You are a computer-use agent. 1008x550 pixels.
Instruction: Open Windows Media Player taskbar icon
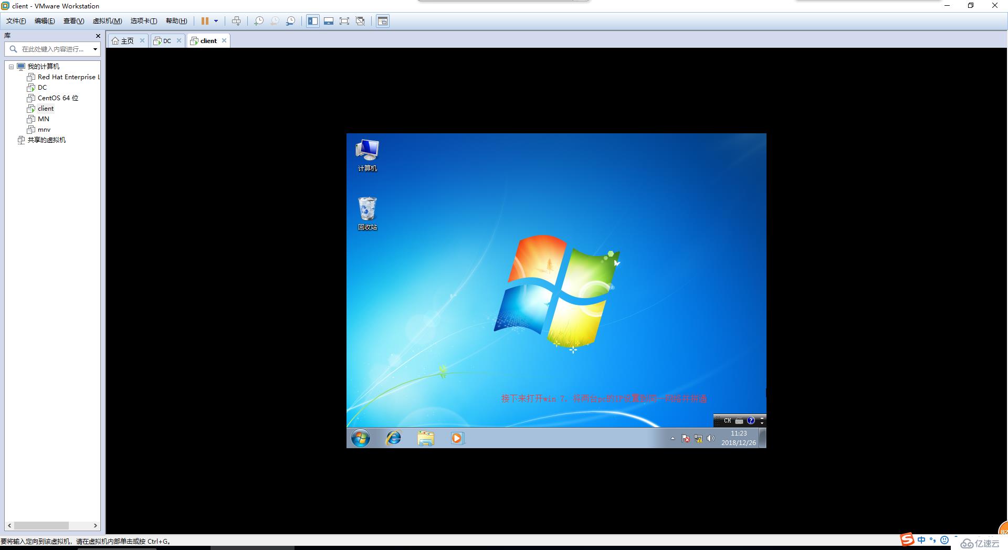pos(457,438)
